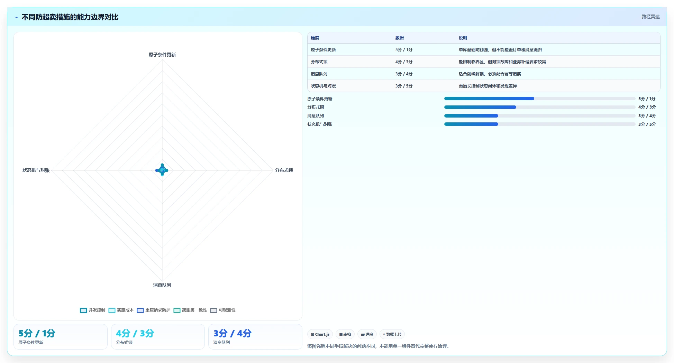The image size is (674, 363).
Task: Click the 消息队列 progress bar
Action: [x=540, y=116]
